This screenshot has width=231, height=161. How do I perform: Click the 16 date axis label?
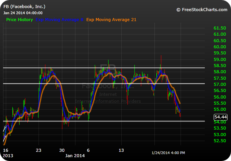coord(6,150)
